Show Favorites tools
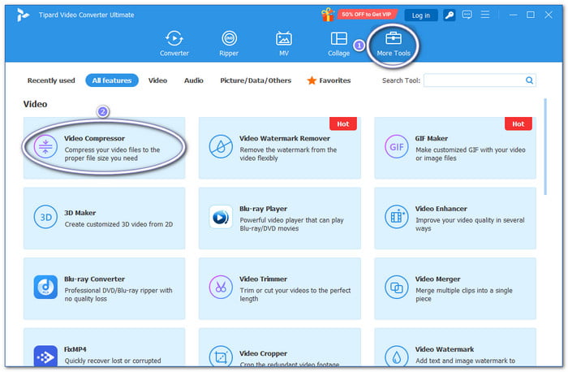Viewport: 568px width, 372px height. (x=334, y=80)
